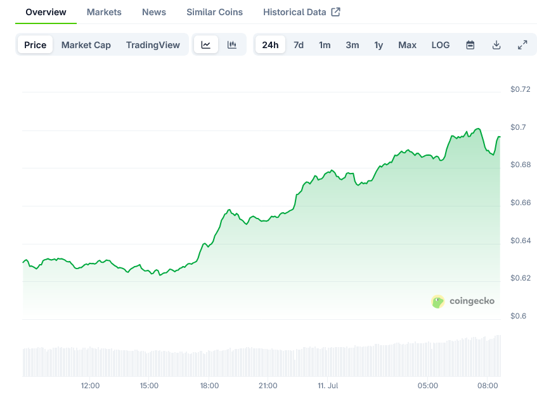This screenshot has width=537, height=399.
Task: Click the volume bars near 18:00
Action: click(209, 363)
